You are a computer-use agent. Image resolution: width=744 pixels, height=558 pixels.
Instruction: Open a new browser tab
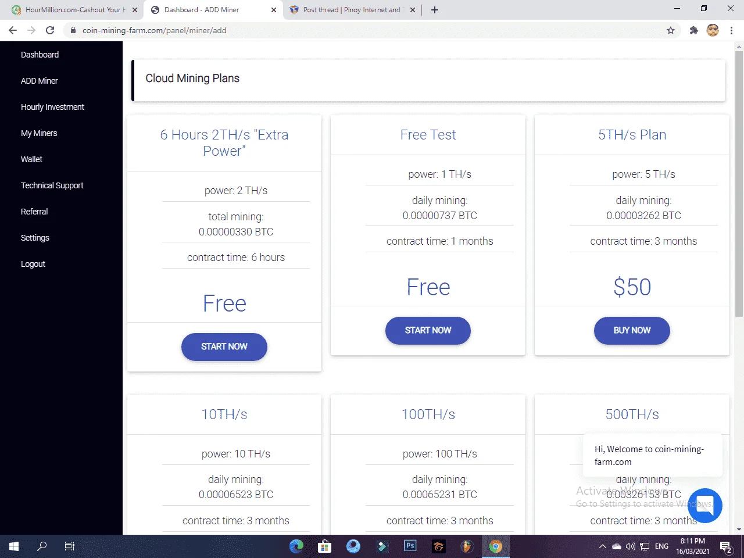point(435,10)
